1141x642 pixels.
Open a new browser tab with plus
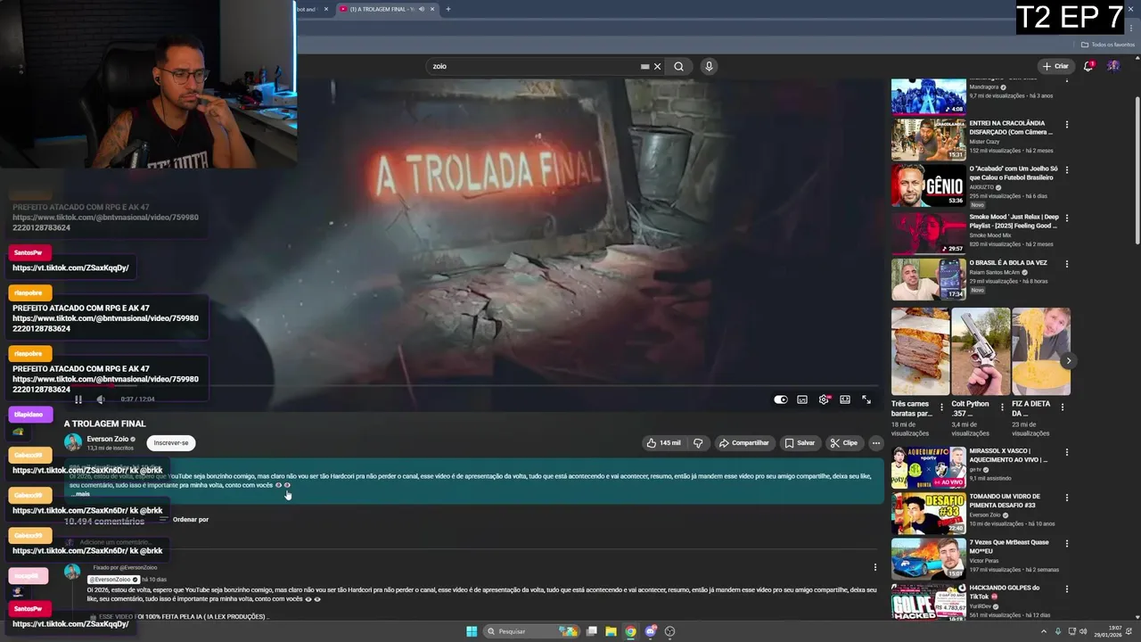pos(448,9)
